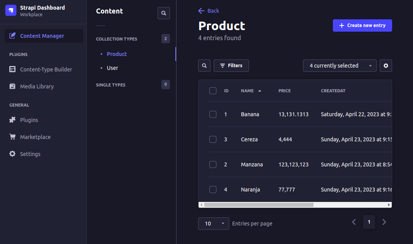The image size is (413, 244).
Task: Go to next page chevron
Action: (384, 222)
